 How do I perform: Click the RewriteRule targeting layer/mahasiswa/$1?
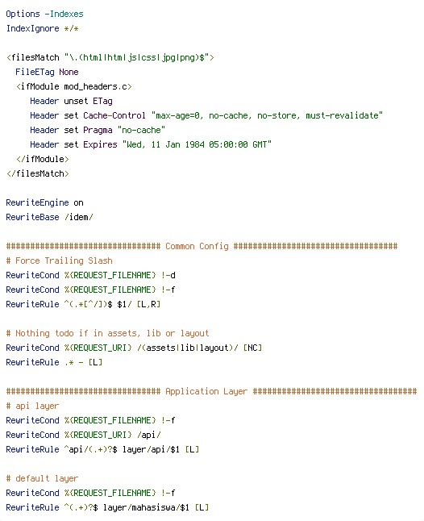(107, 508)
